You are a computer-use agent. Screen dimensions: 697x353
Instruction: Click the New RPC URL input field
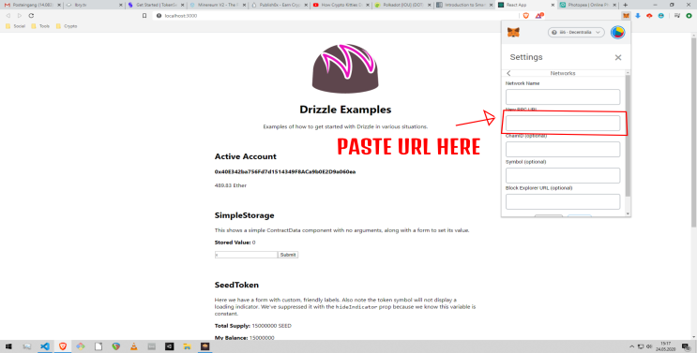pos(563,123)
